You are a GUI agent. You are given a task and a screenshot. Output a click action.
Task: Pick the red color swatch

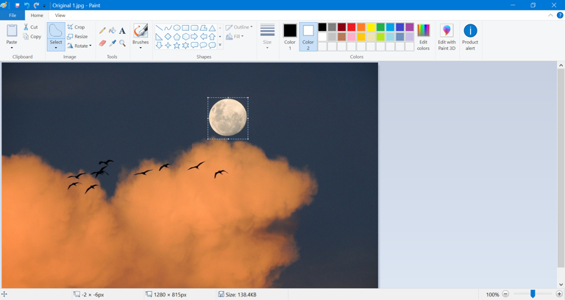352,27
